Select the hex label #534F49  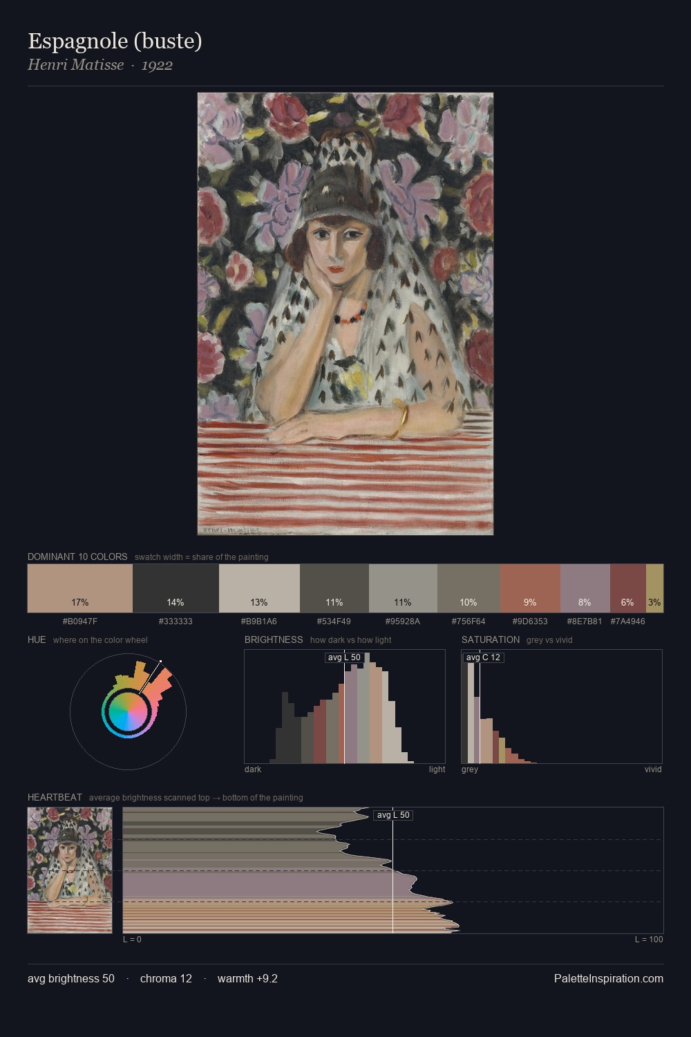click(x=334, y=622)
